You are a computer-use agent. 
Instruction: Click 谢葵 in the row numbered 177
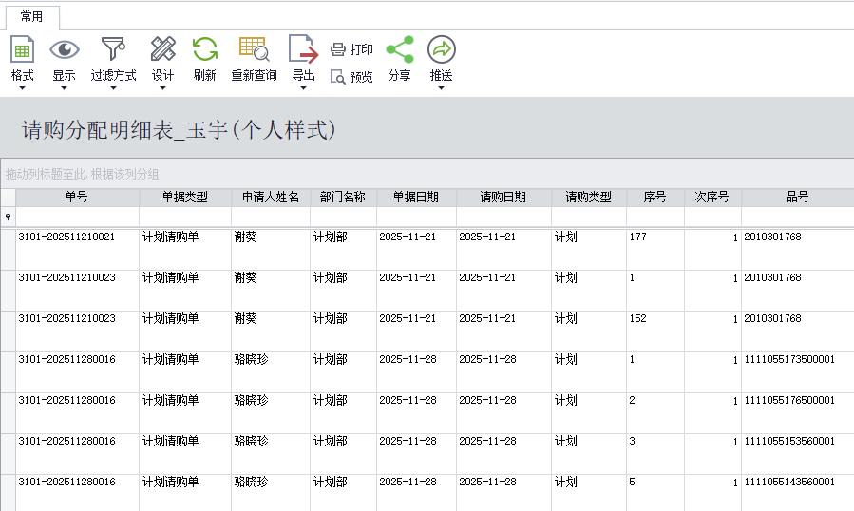246,237
